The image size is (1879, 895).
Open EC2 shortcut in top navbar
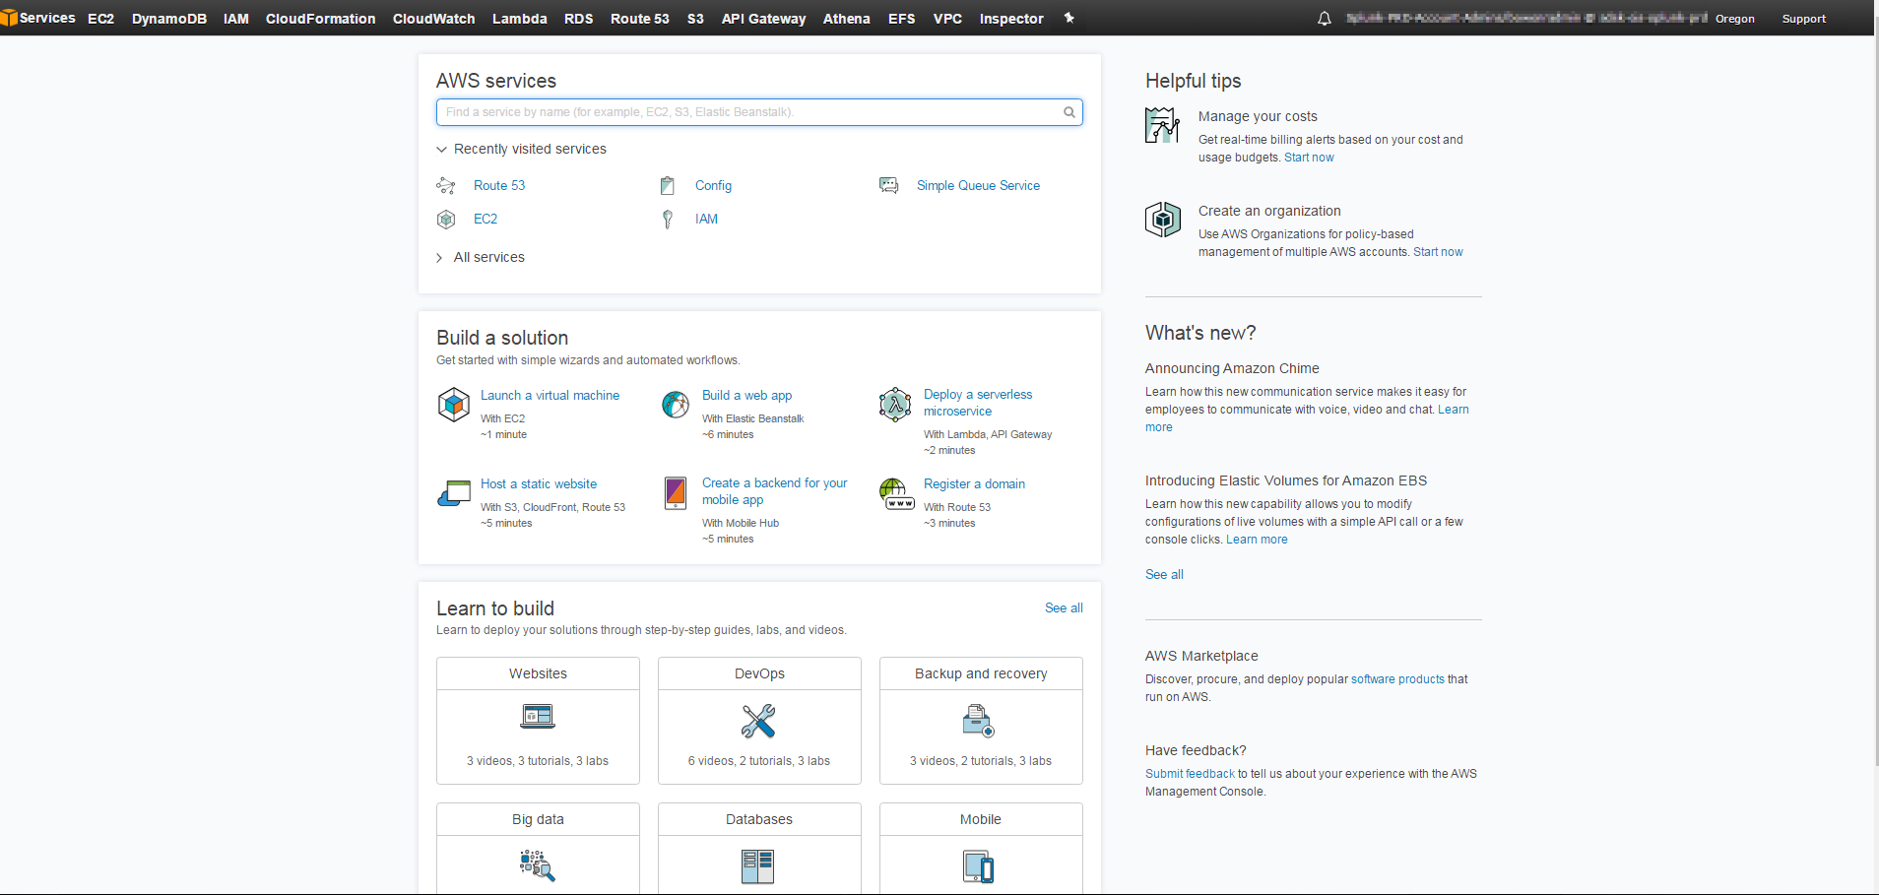100,19
